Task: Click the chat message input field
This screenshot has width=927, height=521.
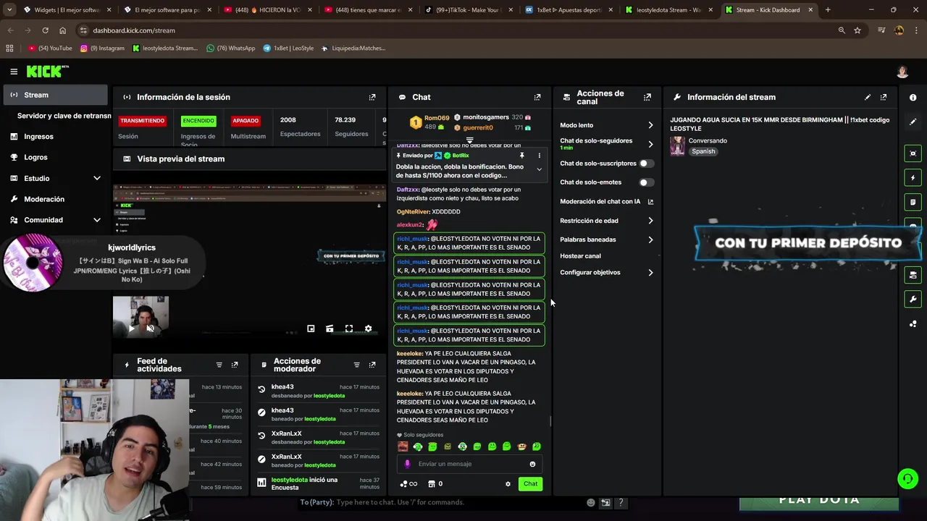Action: [469, 464]
